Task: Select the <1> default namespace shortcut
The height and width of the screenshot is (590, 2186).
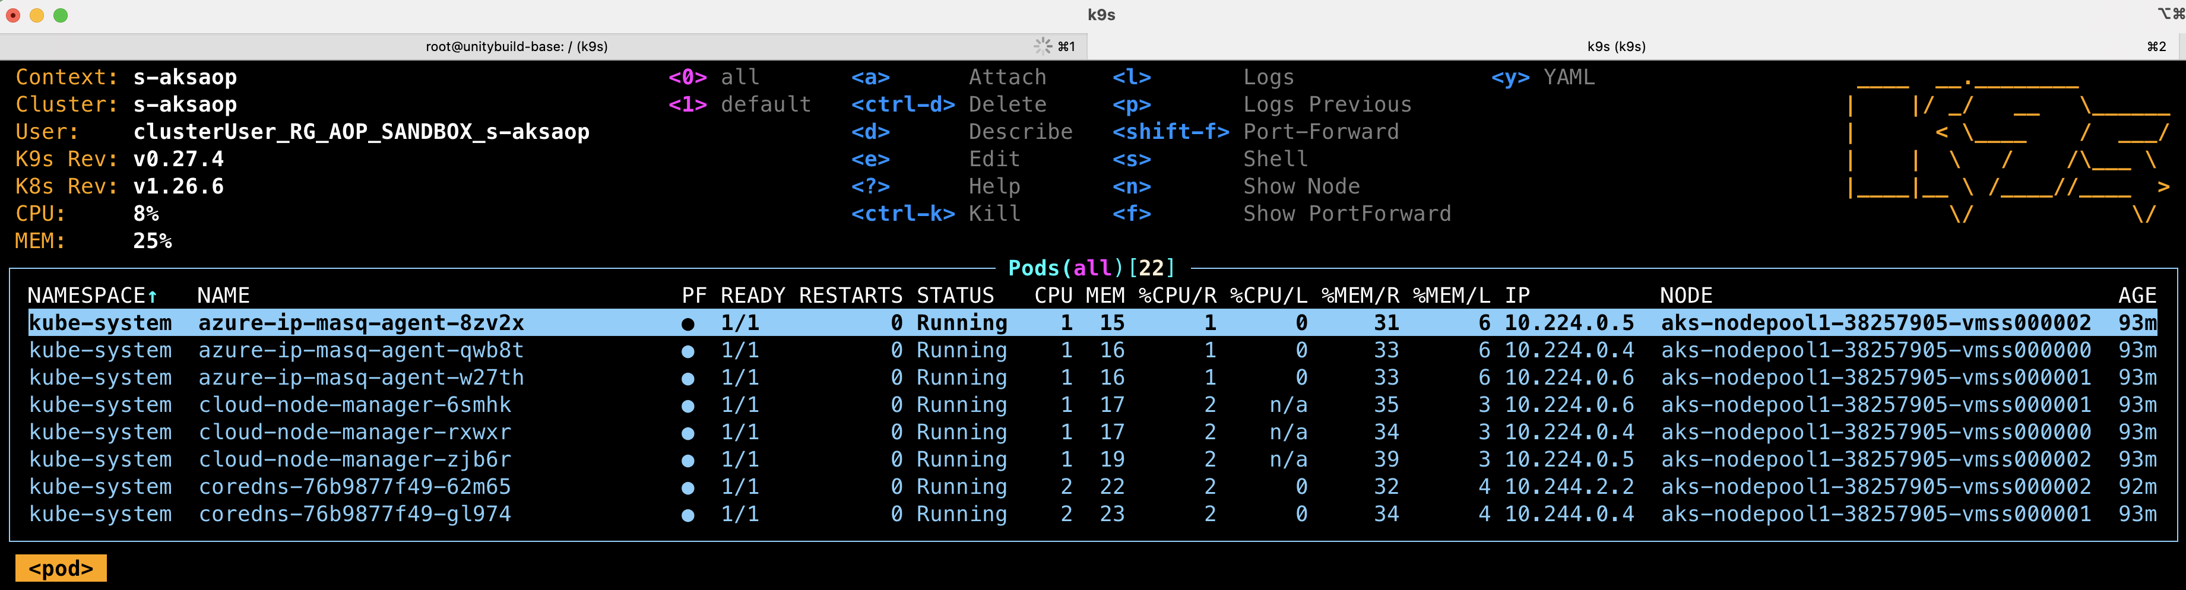Action: (x=740, y=104)
